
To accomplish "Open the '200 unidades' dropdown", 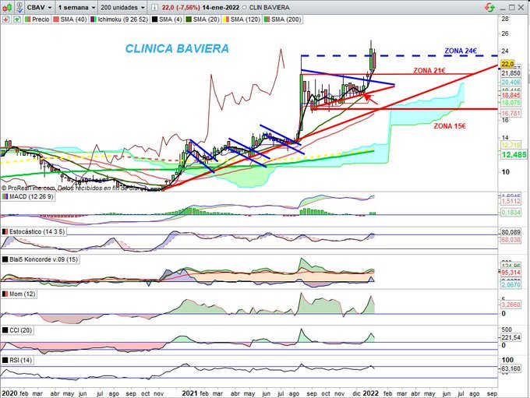I will (x=122, y=7).
